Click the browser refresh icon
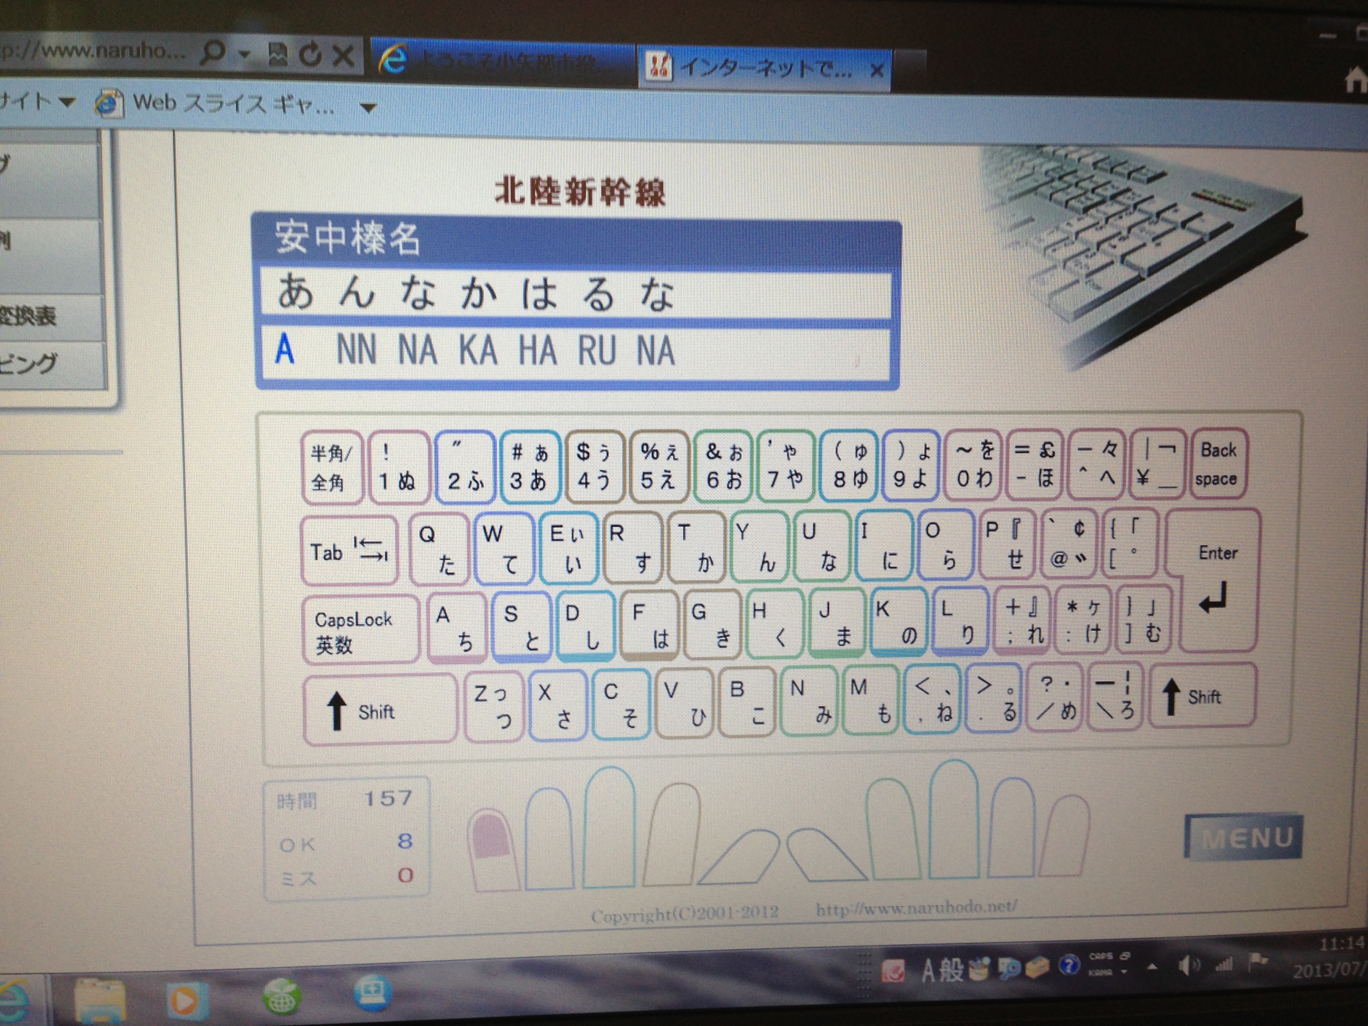The height and width of the screenshot is (1026, 1368). [311, 55]
